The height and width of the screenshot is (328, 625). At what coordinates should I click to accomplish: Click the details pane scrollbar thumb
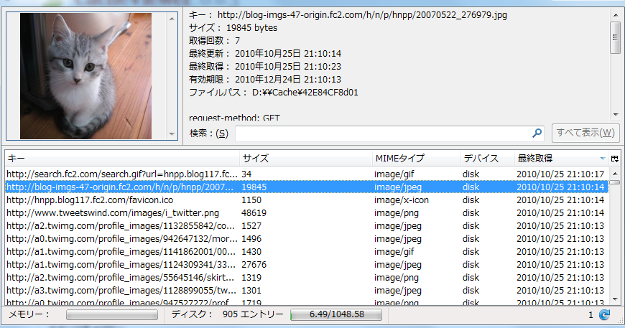(x=616, y=37)
